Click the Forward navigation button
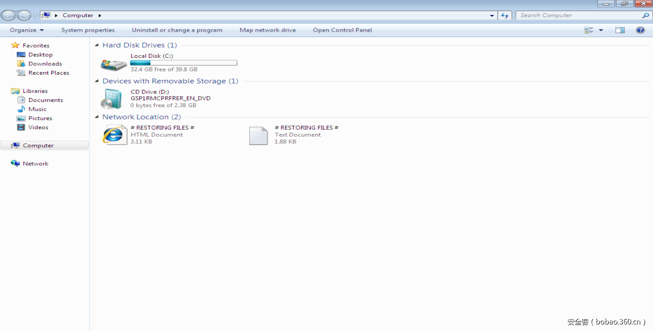The height and width of the screenshot is (331, 653). pyautogui.click(x=24, y=16)
